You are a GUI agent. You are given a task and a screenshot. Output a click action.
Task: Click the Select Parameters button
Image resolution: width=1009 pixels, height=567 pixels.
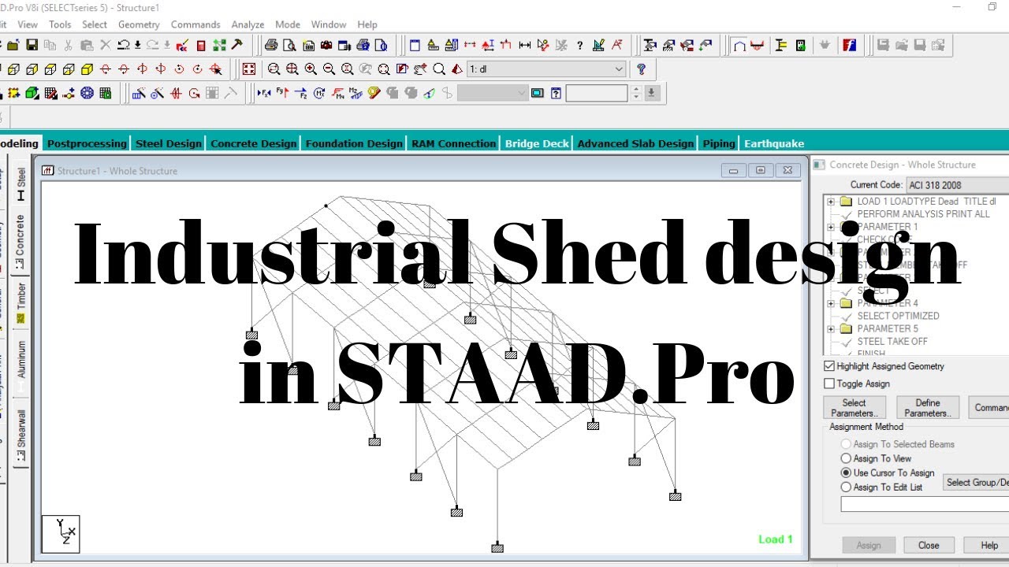point(854,407)
